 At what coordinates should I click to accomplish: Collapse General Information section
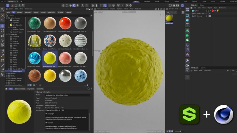click(x=36, y=92)
